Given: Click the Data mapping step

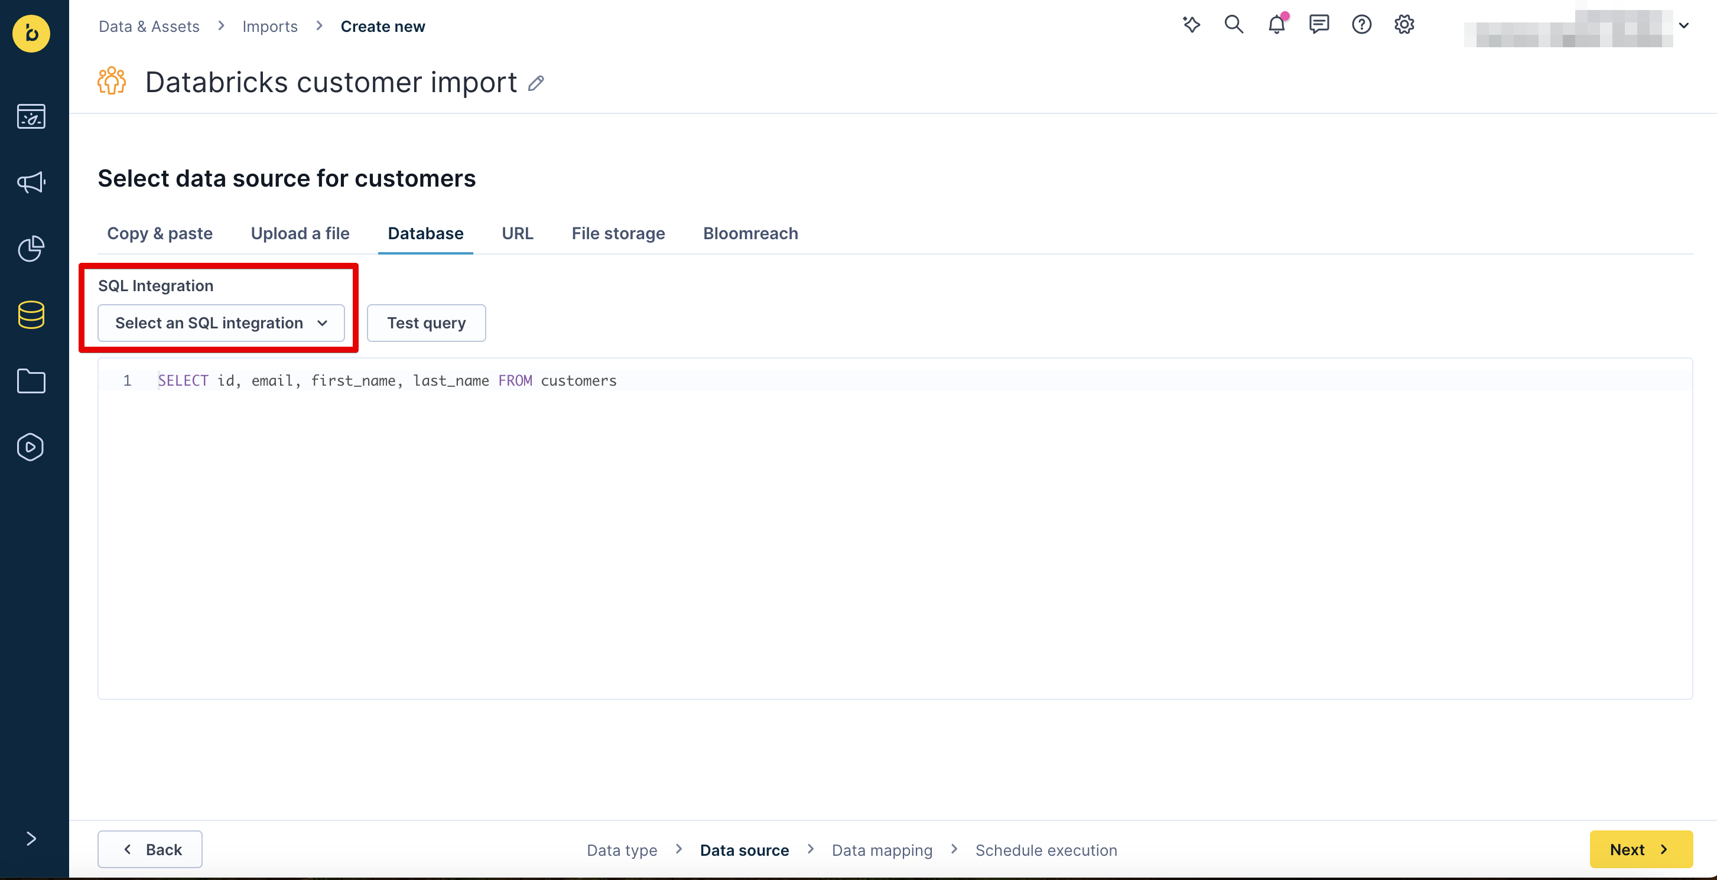Looking at the screenshot, I should tap(882, 850).
